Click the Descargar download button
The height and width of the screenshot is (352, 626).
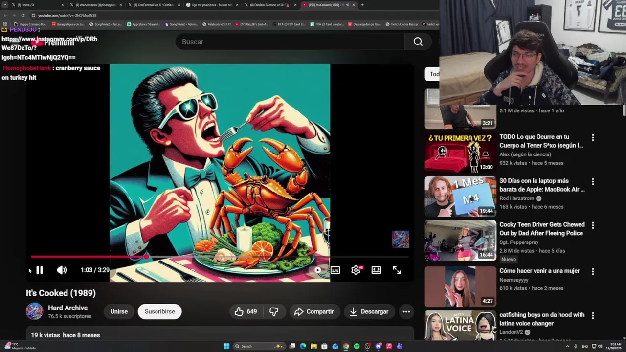click(369, 311)
